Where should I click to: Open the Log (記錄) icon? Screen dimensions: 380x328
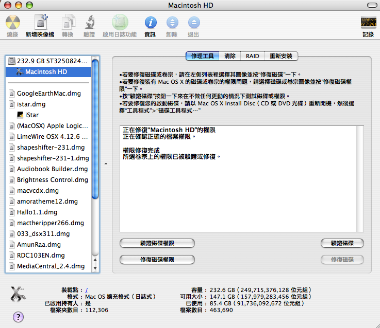tap(368, 23)
